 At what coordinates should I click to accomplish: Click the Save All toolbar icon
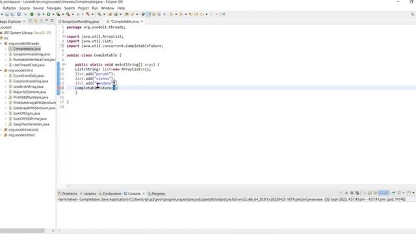click(x=12, y=14)
